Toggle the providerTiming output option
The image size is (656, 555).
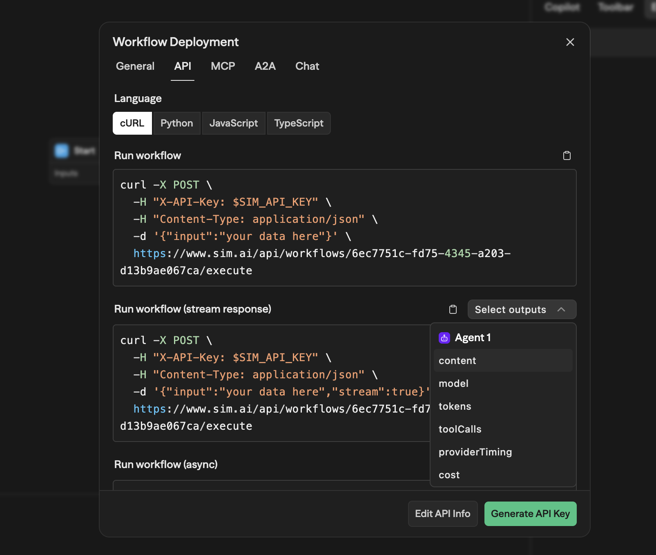coord(475,452)
